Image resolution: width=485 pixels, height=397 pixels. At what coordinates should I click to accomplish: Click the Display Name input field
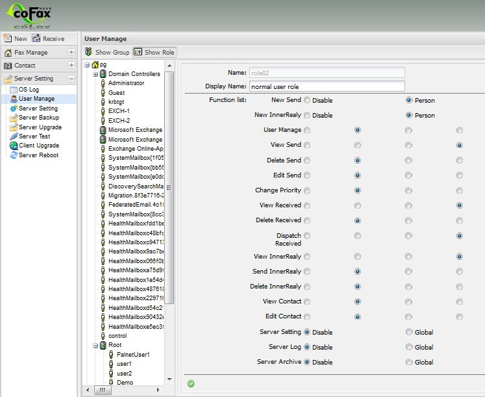tap(327, 86)
